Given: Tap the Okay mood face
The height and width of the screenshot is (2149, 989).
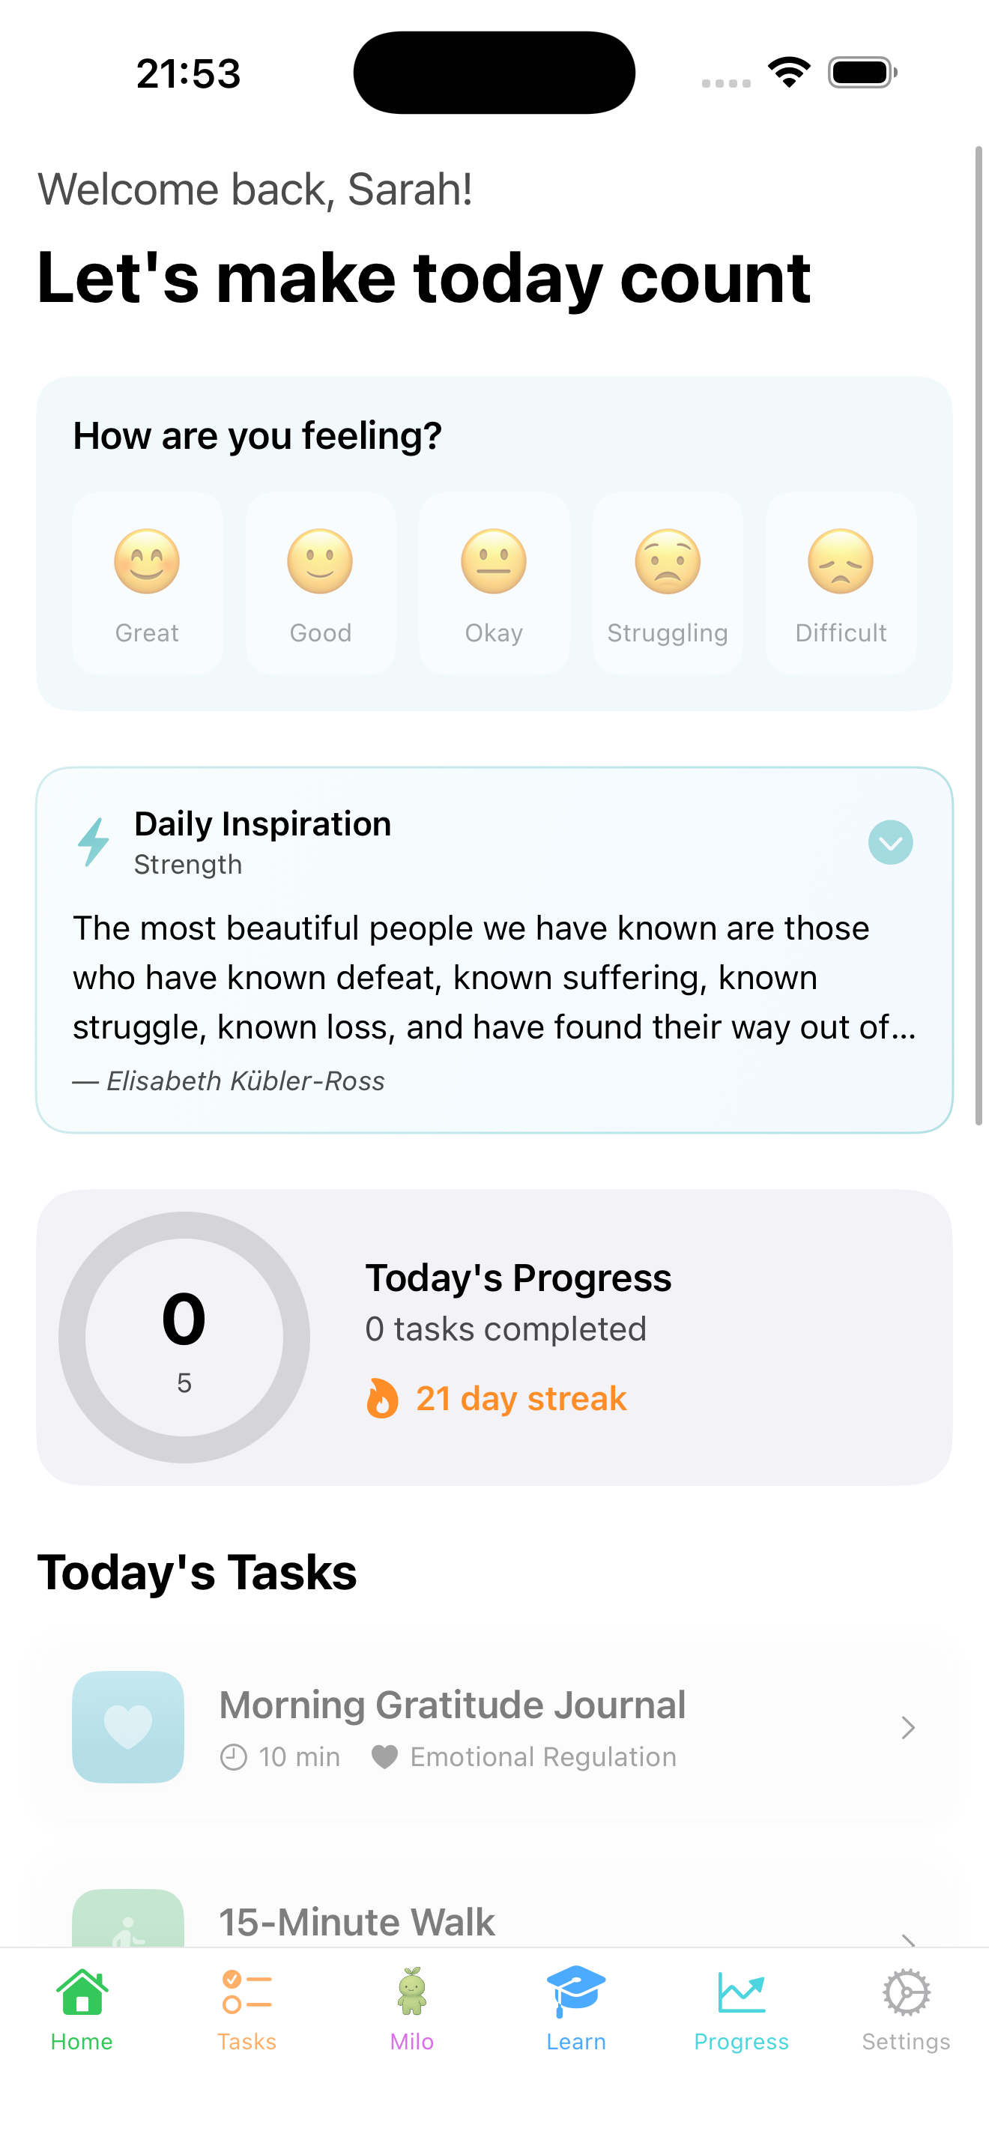Looking at the screenshot, I should point(494,560).
